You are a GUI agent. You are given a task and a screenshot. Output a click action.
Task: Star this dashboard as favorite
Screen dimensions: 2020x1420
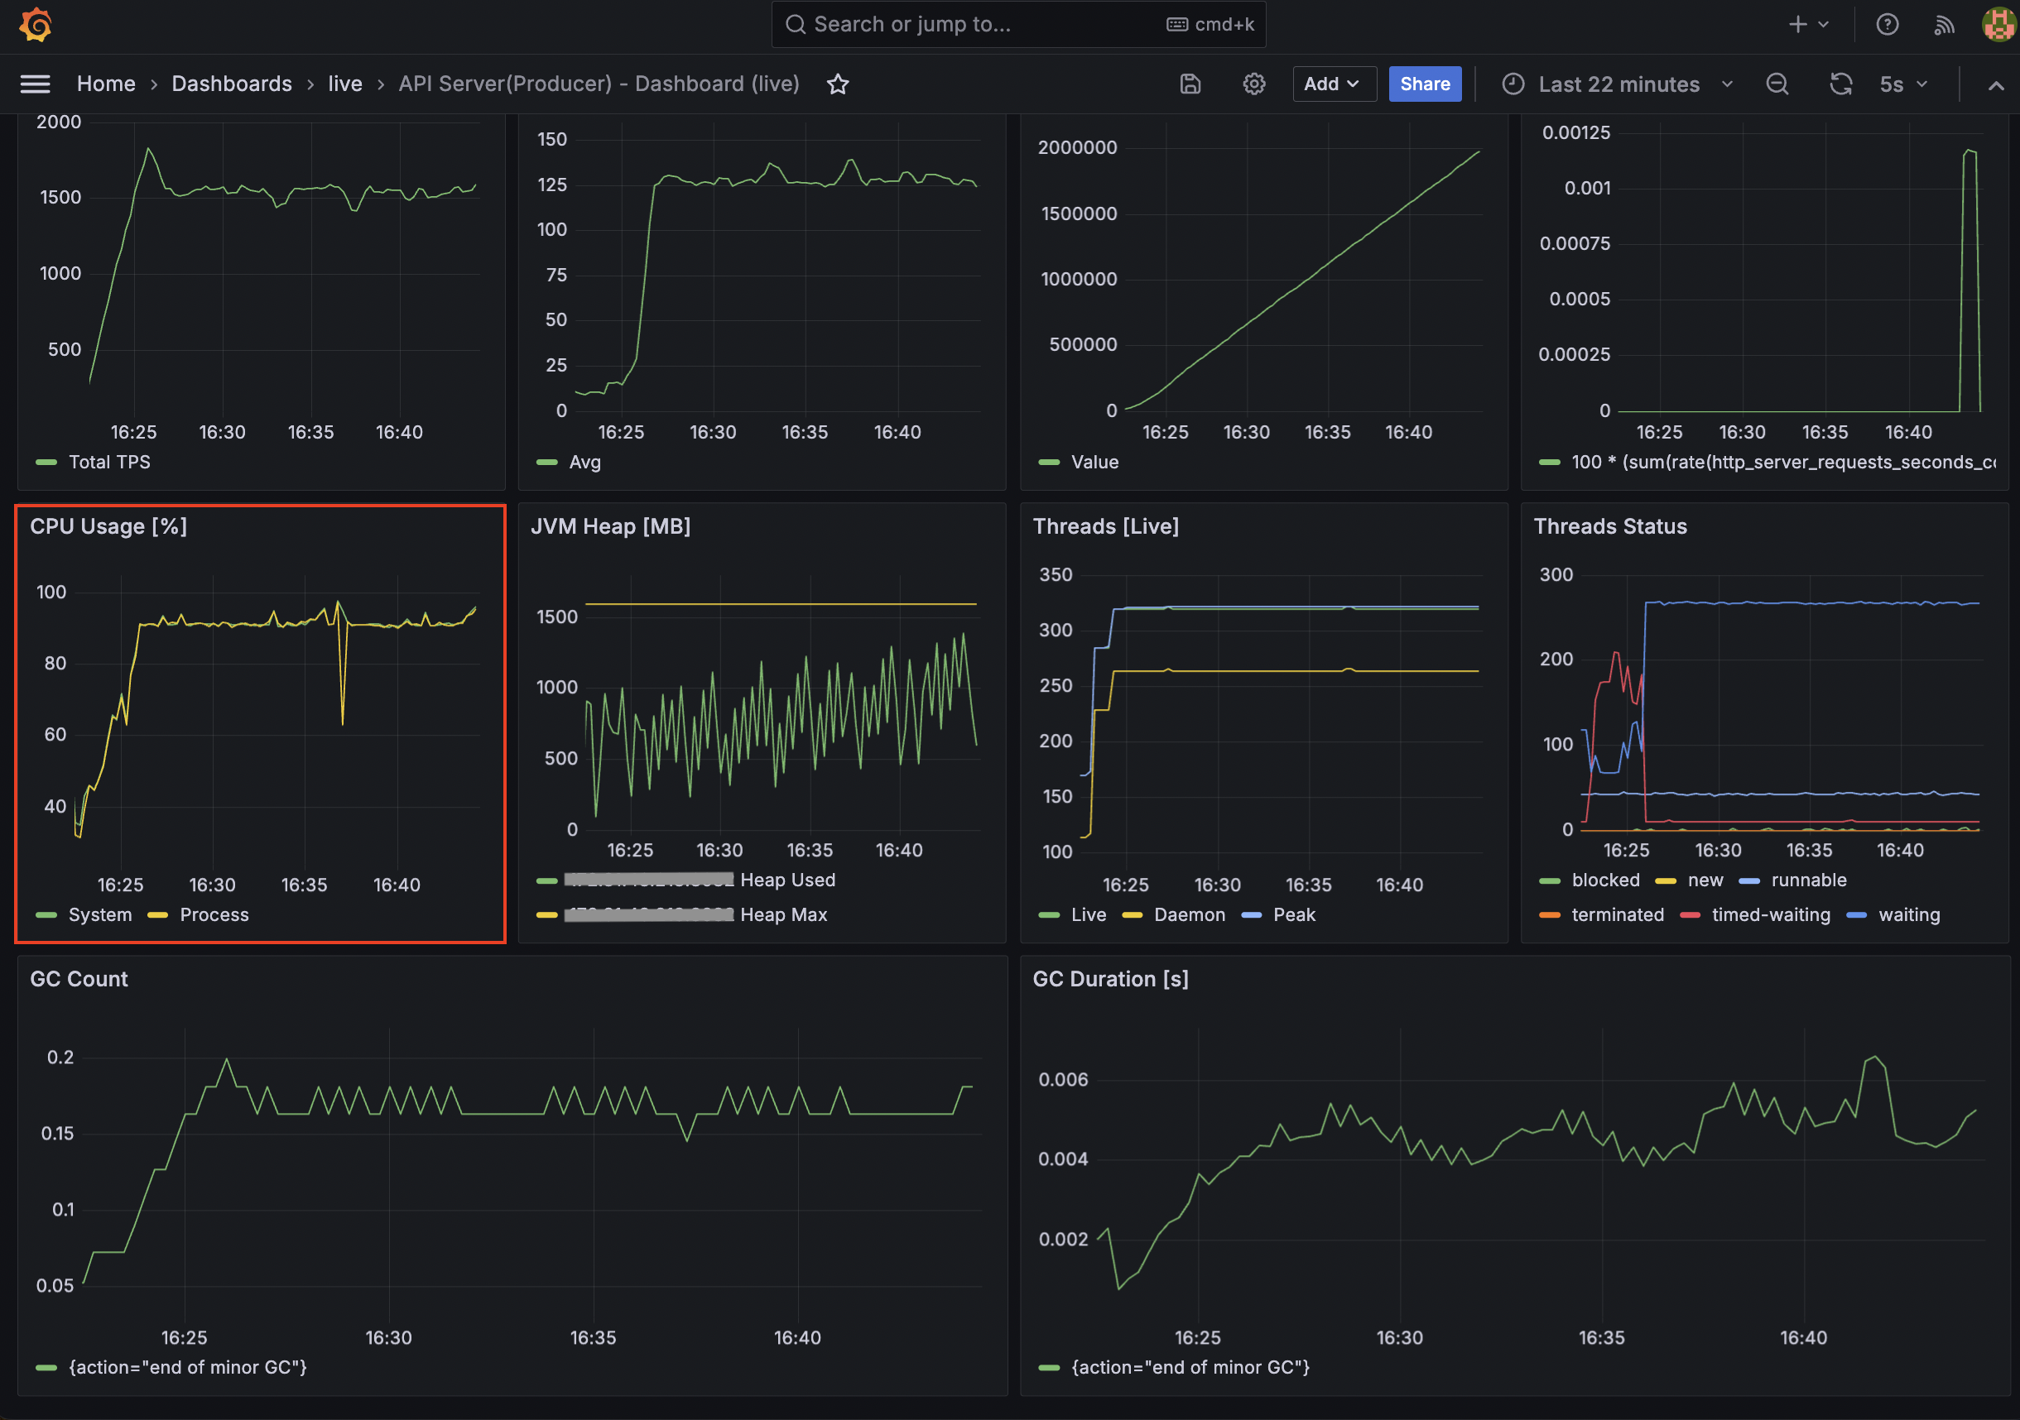(838, 84)
